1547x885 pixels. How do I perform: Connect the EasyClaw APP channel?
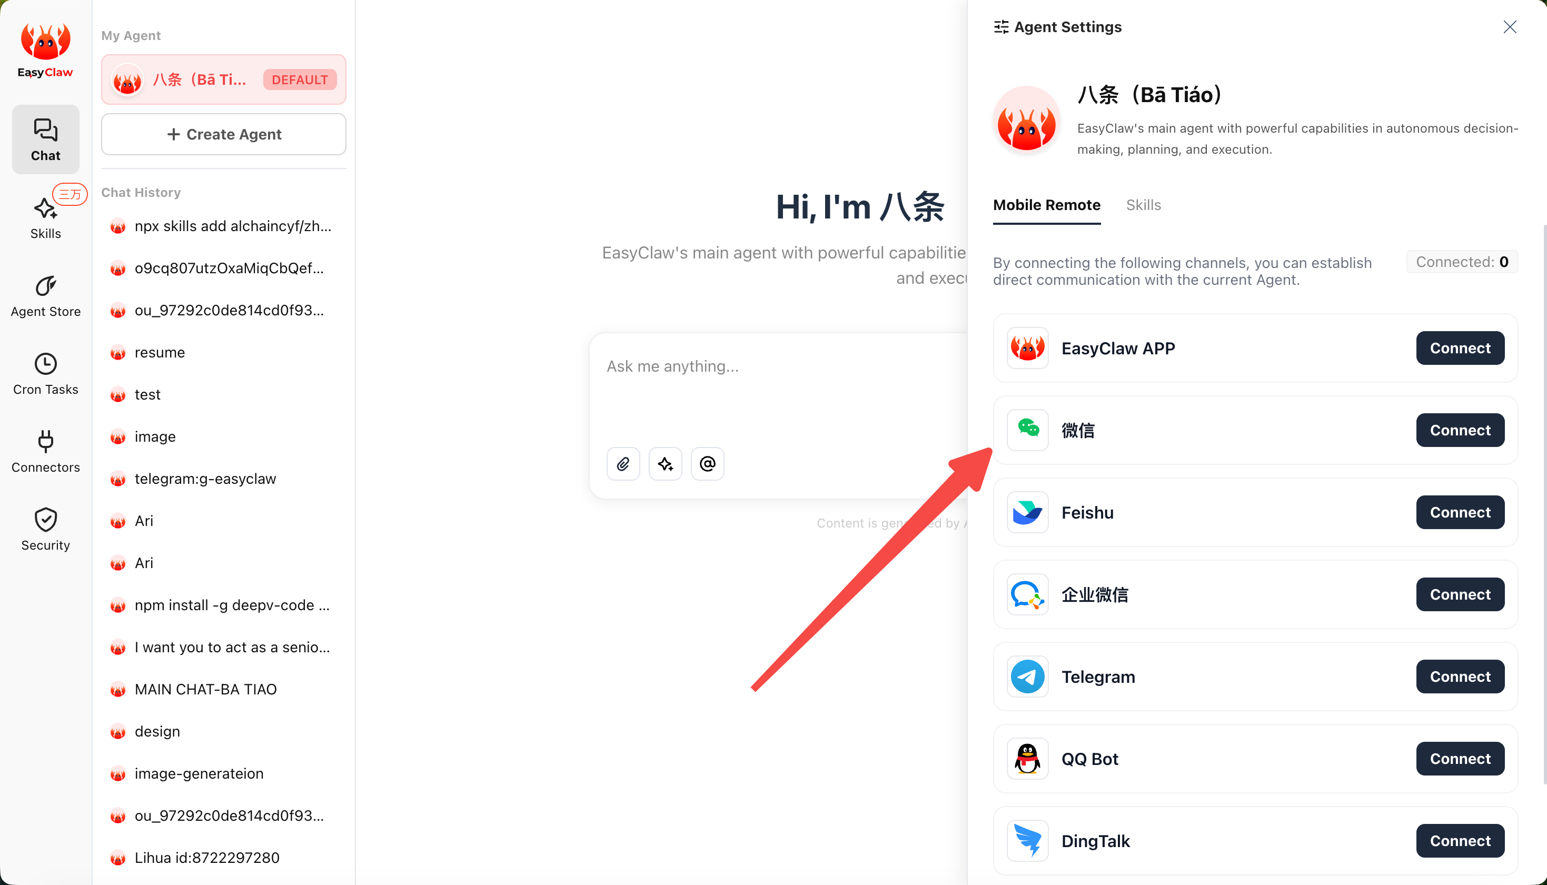1460,349
